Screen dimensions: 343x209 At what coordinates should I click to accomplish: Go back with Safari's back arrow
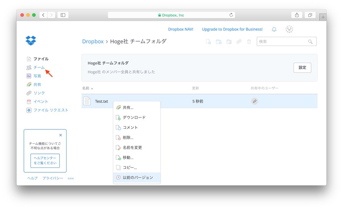click(x=43, y=15)
